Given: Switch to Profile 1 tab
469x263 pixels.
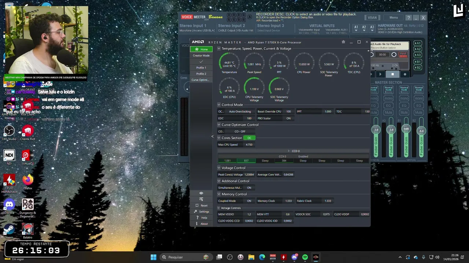Looking at the screenshot, I should [x=201, y=68].
